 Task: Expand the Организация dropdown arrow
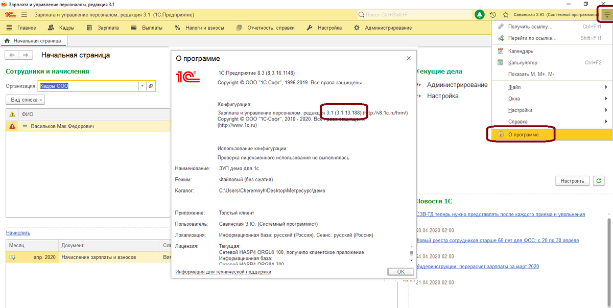click(x=142, y=86)
